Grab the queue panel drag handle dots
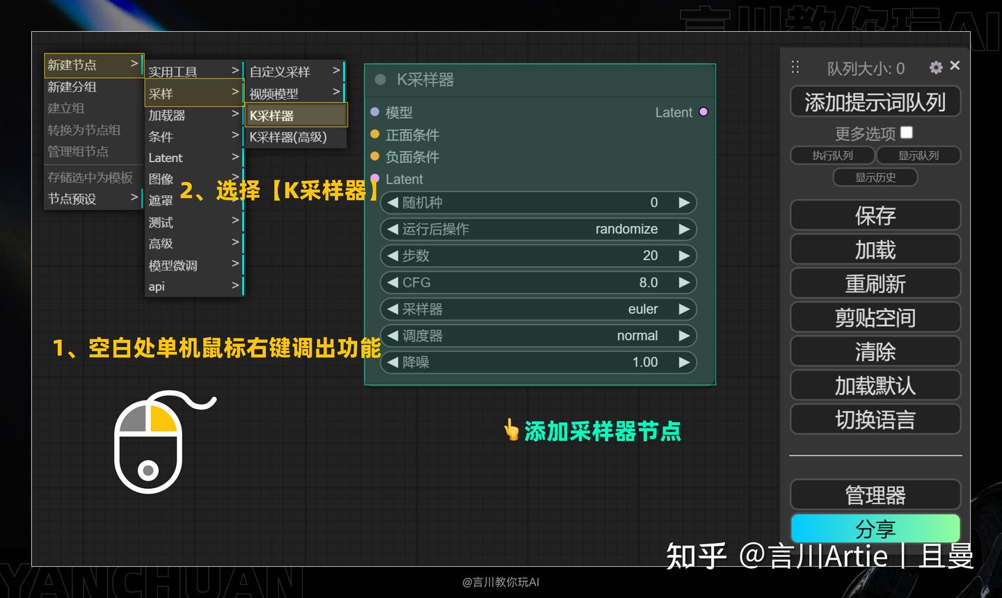The image size is (1002, 598). tap(795, 67)
